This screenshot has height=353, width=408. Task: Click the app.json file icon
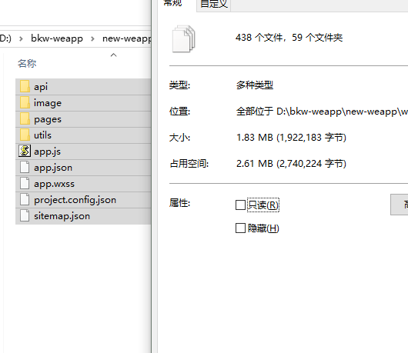click(25, 168)
